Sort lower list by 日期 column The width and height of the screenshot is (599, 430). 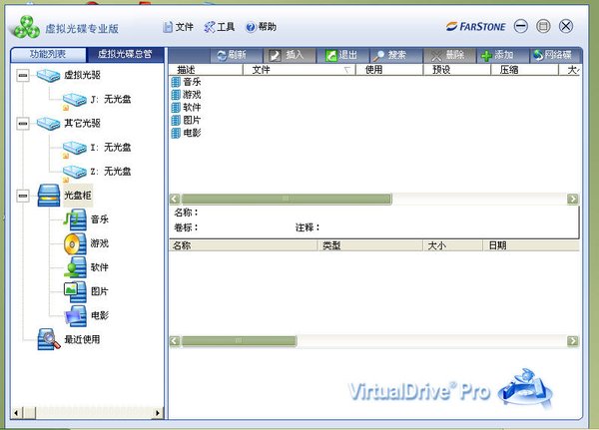[x=531, y=245]
